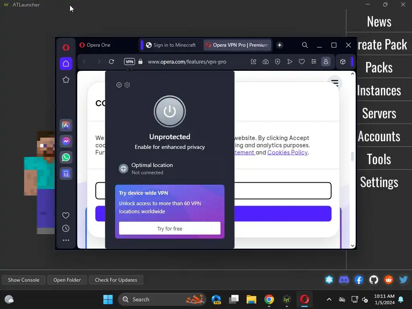
Task: Open Cookies Policy link
Action: tap(287, 152)
